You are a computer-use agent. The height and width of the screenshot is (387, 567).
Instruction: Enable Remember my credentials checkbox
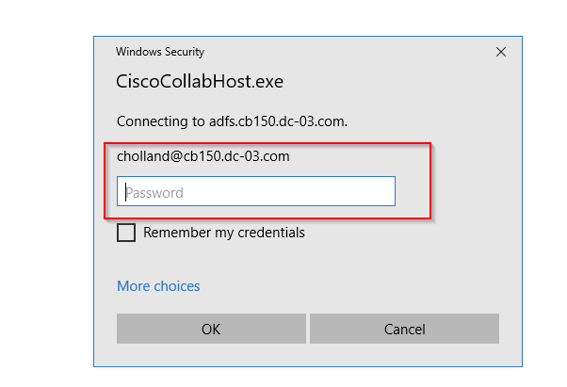click(x=126, y=233)
